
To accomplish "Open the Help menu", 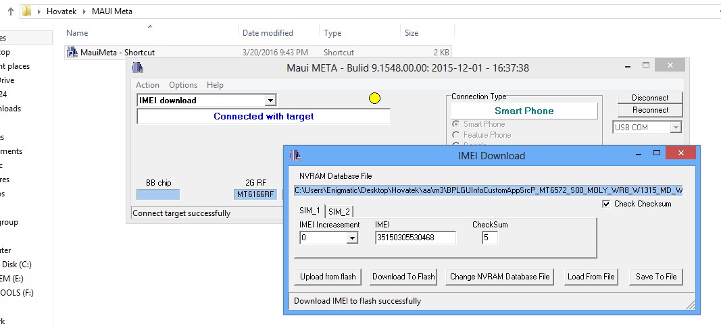I will pos(215,85).
